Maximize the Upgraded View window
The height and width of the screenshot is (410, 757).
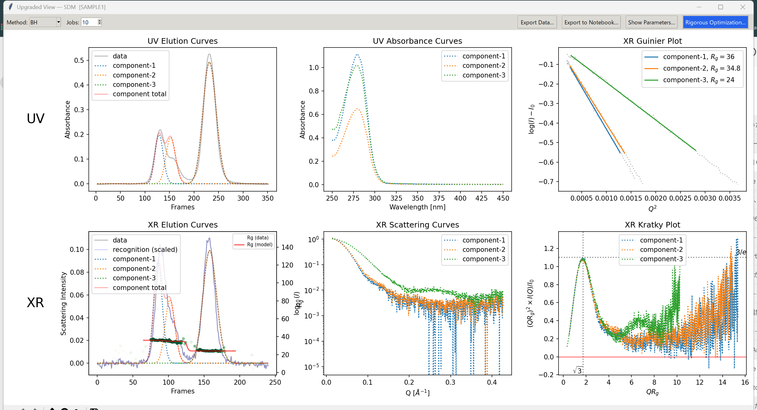click(x=721, y=7)
